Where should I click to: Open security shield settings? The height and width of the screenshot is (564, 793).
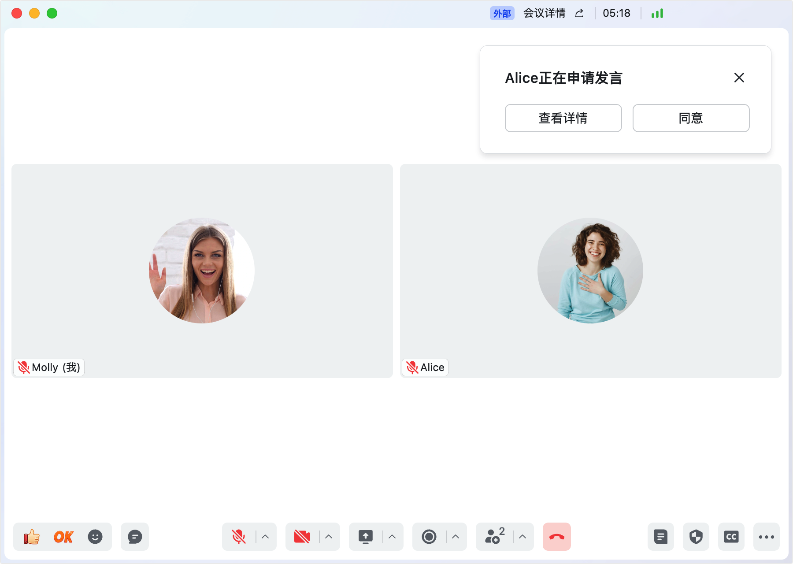696,537
